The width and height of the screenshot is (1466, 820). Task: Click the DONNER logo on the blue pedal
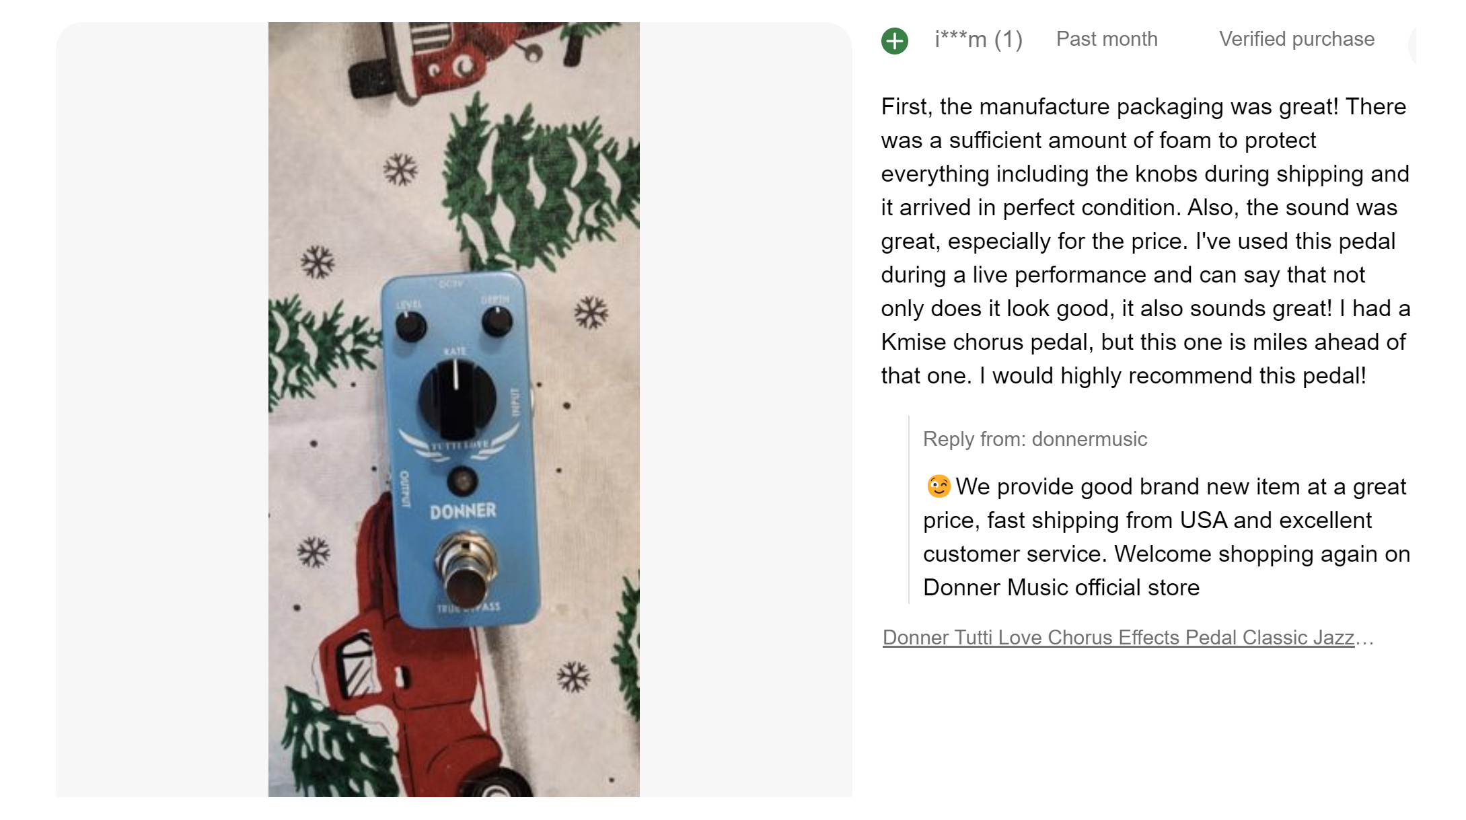463,511
